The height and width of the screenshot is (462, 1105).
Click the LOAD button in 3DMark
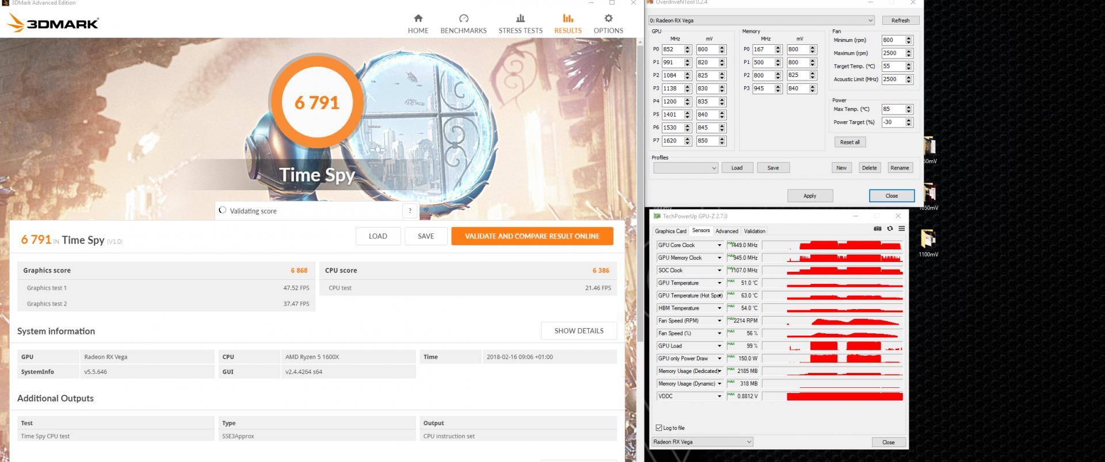coord(378,236)
